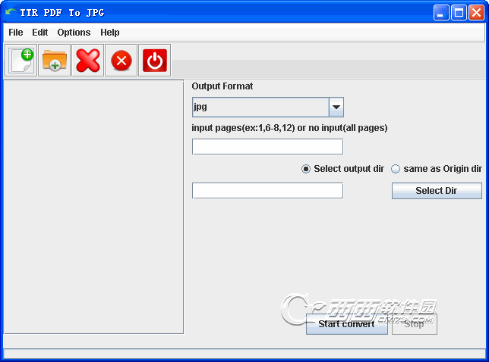This screenshot has width=489, height=362.
Task: Close the TTR PDF To JPG window
Action: pos(476,13)
